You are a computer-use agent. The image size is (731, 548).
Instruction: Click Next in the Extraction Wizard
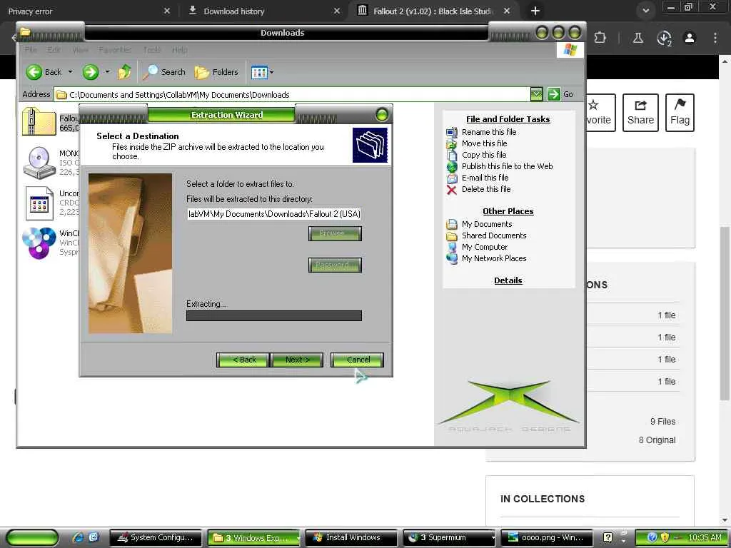pos(297,360)
